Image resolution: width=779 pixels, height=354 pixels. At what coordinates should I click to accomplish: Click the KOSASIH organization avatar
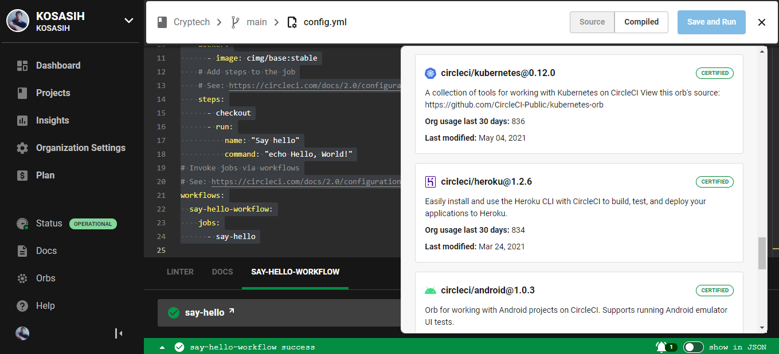click(x=18, y=21)
